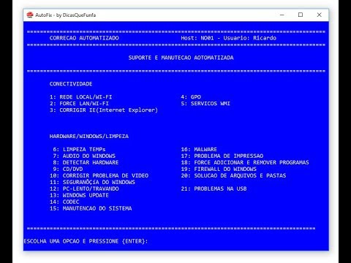Viewport: 351px width, 263px height.
Task: Select '19: FIREWALL DO WINDOWS'
Action: click(x=219, y=169)
